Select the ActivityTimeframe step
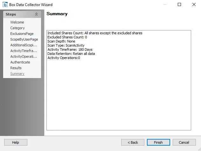This screenshot has width=201, height=151. [x=24, y=51]
